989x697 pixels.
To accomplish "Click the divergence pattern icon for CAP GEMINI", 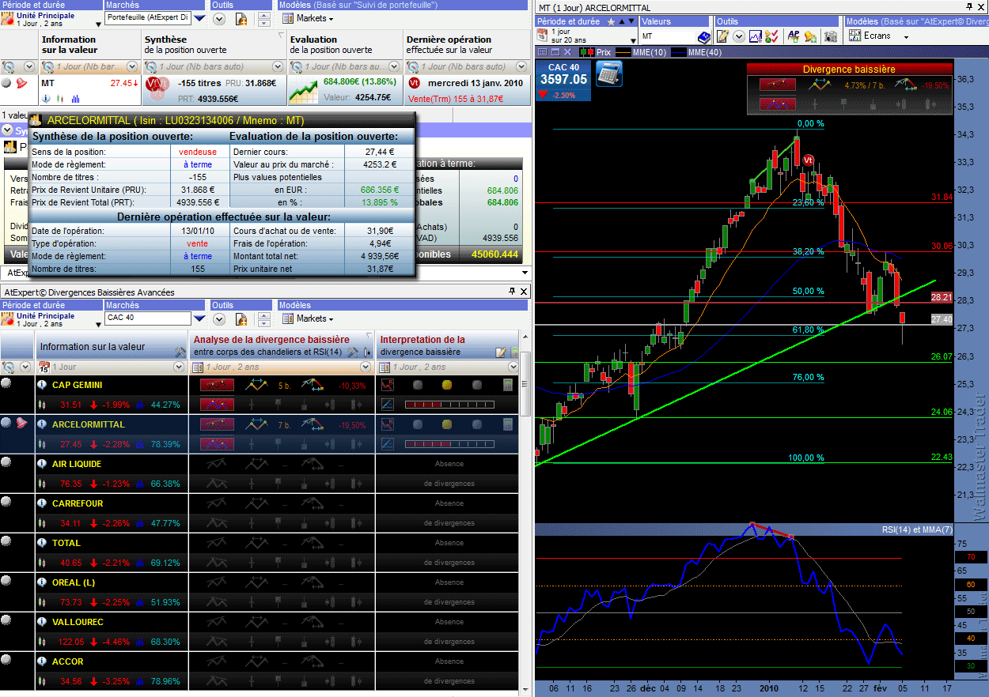I will (217, 385).
